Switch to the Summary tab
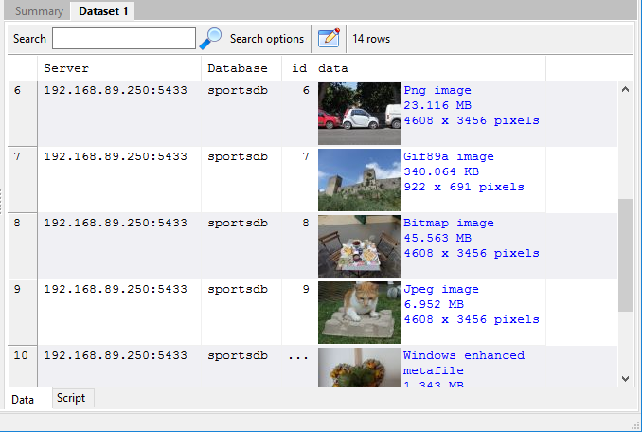The width and height of the screenshot is (642, 432). click(x=39, y=11)
